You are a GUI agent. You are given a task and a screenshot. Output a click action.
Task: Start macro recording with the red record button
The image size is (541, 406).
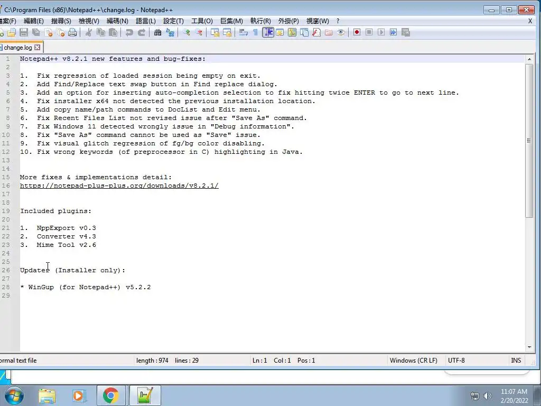pyautogui.click(x=357, y=32)
